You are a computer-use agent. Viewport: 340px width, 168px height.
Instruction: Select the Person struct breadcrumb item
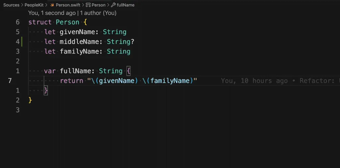(x=98, y=5)
